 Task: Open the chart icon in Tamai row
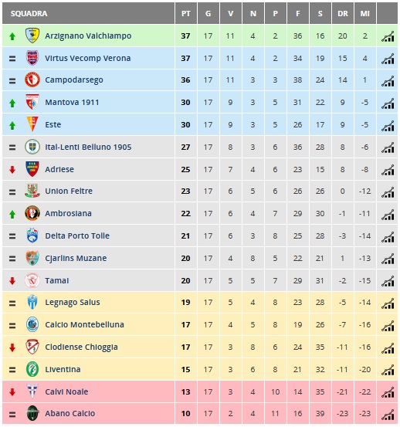click(388, 281)
